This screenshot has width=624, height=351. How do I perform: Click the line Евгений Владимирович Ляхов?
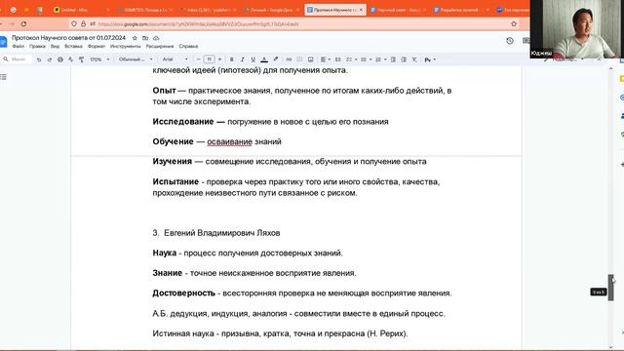222,233
